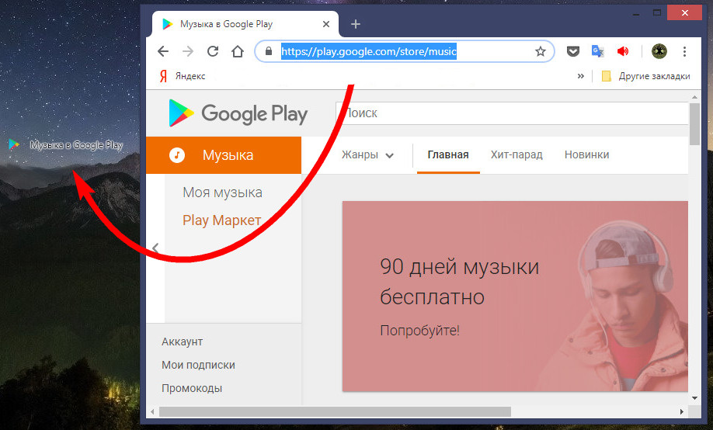Open the Google Translate extension icon
This screenshot has width=713, height=430.
coord(597,51)
